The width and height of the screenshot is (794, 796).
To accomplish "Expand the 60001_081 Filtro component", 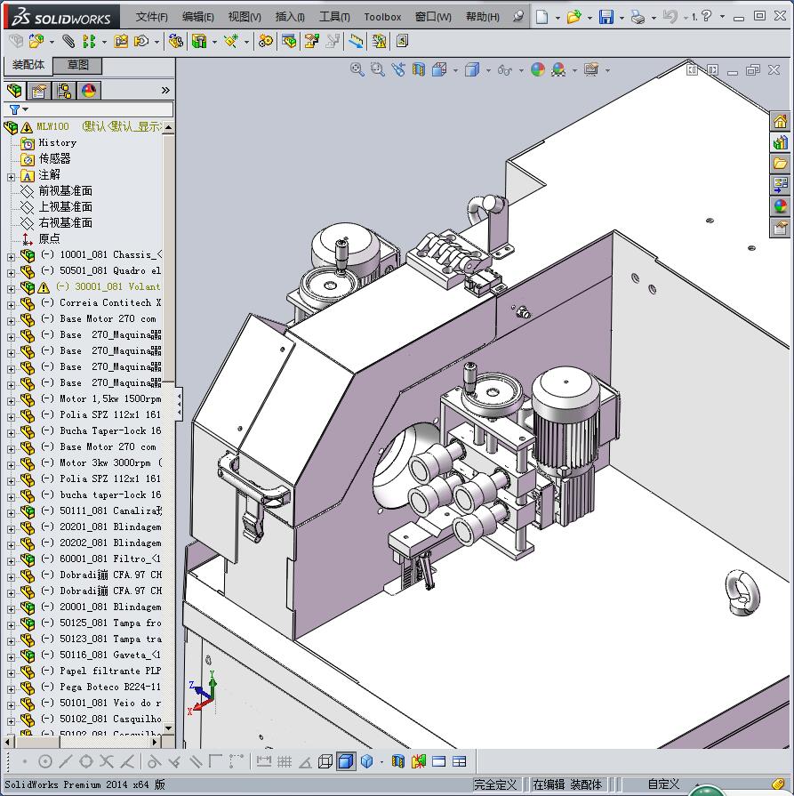I will pos(11,561).
